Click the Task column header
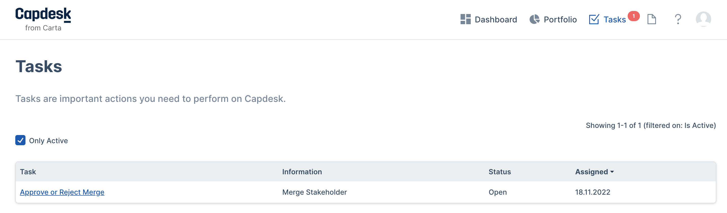 [28, 172]
